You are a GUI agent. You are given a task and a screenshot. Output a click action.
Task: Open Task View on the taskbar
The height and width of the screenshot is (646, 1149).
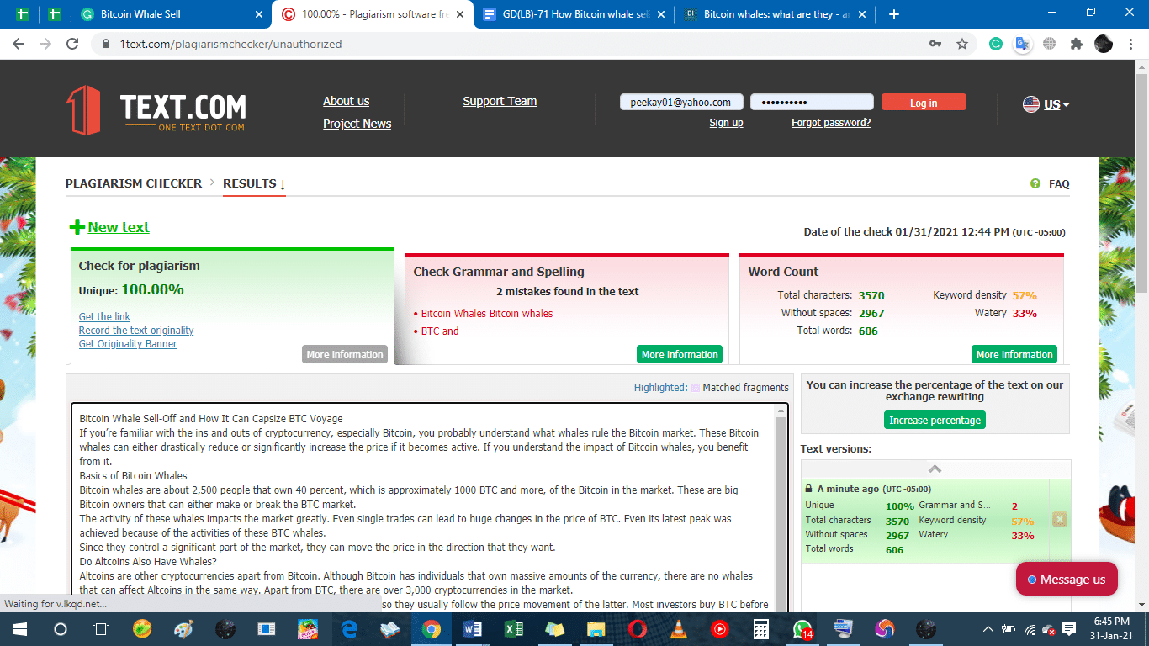point(101,628)
